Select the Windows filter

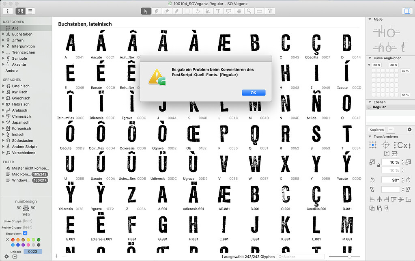(x=26, y=180)
